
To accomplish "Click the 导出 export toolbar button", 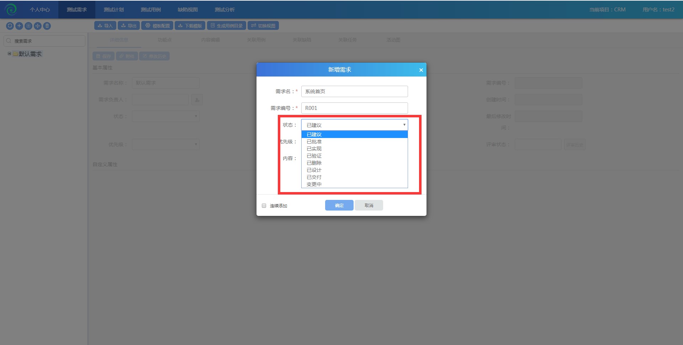I will tap(129, 26).
